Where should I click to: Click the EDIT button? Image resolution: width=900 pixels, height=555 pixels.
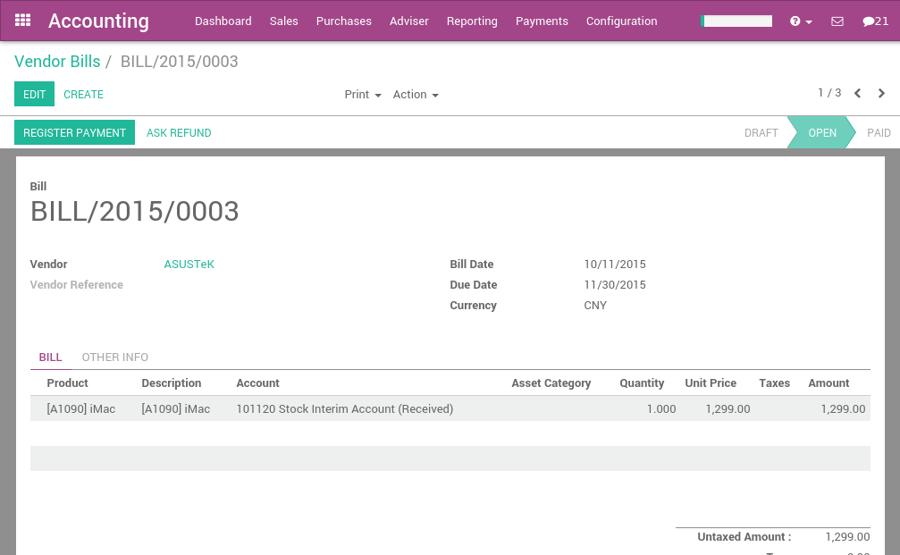(x=34, y=94)
